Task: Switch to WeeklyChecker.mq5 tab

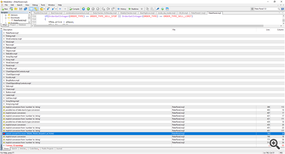Action: (128, 13)
